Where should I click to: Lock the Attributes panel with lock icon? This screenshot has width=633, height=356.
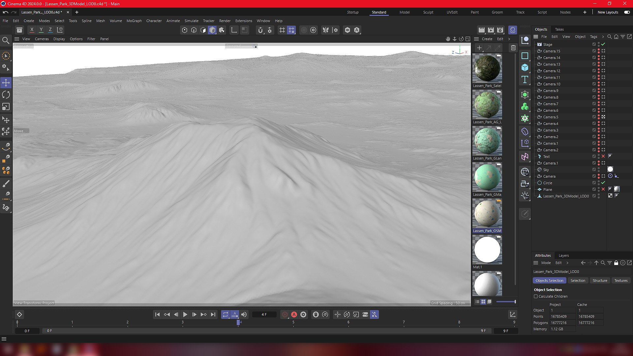[x=616, y=263]
